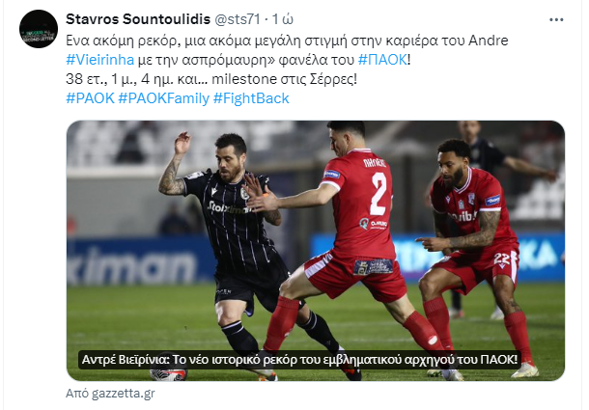The width and height of the screenshot is (589, 410).
Task: Select the #PAOK hashtag in Latin letters
Action: pyautogui.click(x=90, y=98)
